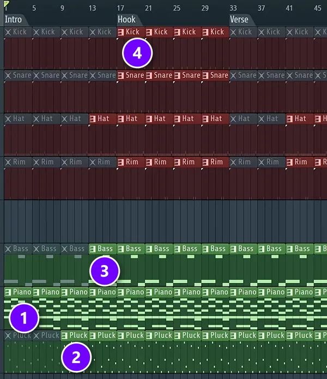Select the muted Hat clip title at bar 1
This screenshot has width=327, height=379.
pos(19,118)
